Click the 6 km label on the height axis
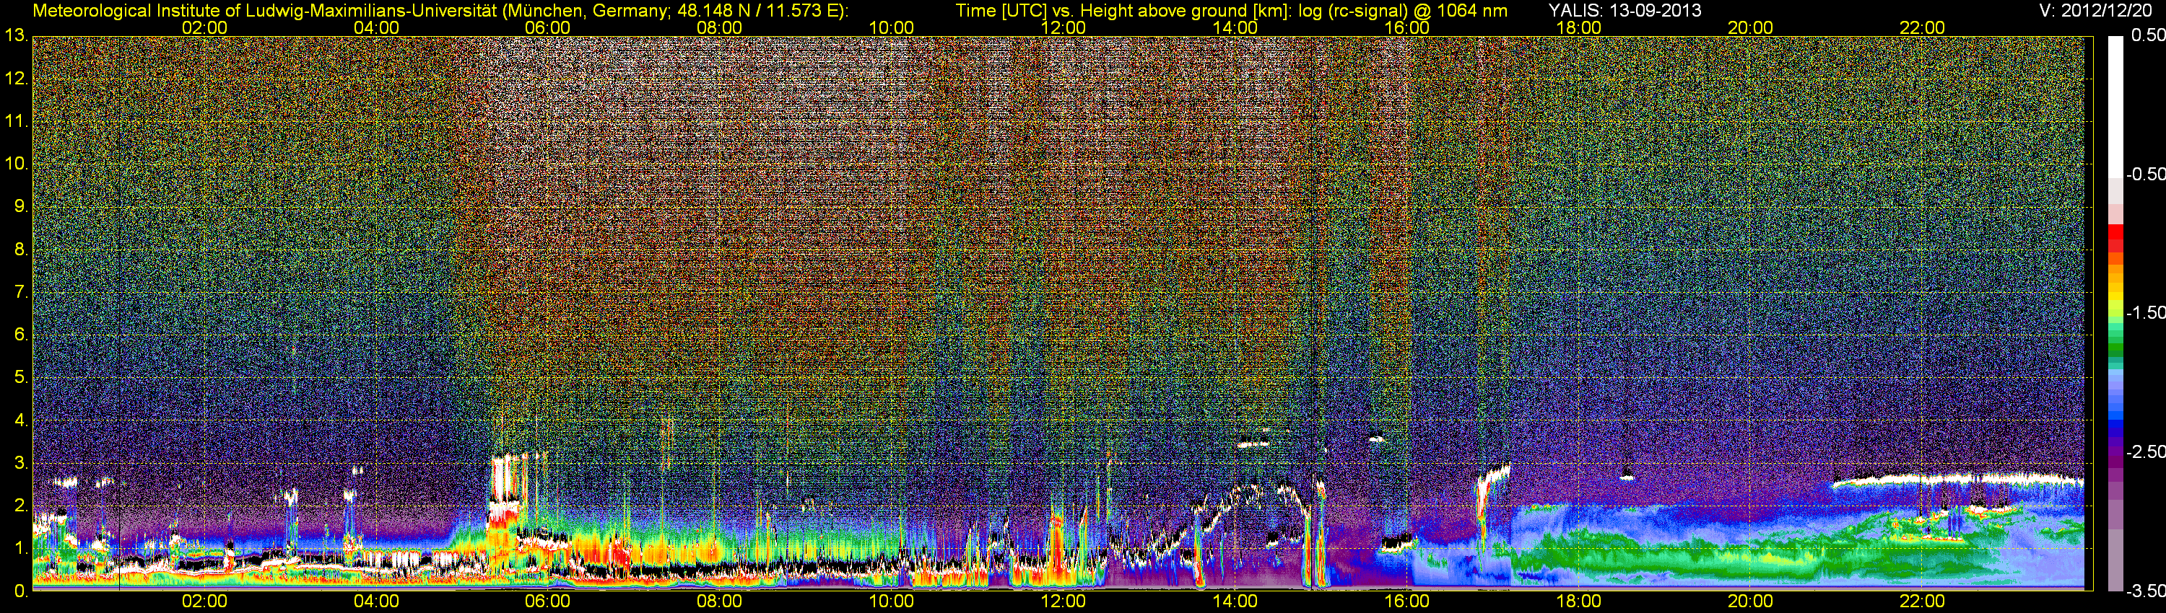2166x613 pixels. [x=20, y=335]
